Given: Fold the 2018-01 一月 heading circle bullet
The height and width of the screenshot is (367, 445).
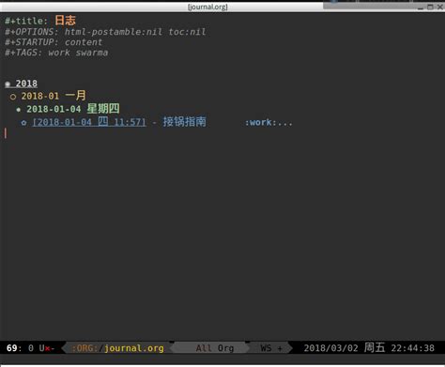Looking at the screenshot, I should click(13, 97).
